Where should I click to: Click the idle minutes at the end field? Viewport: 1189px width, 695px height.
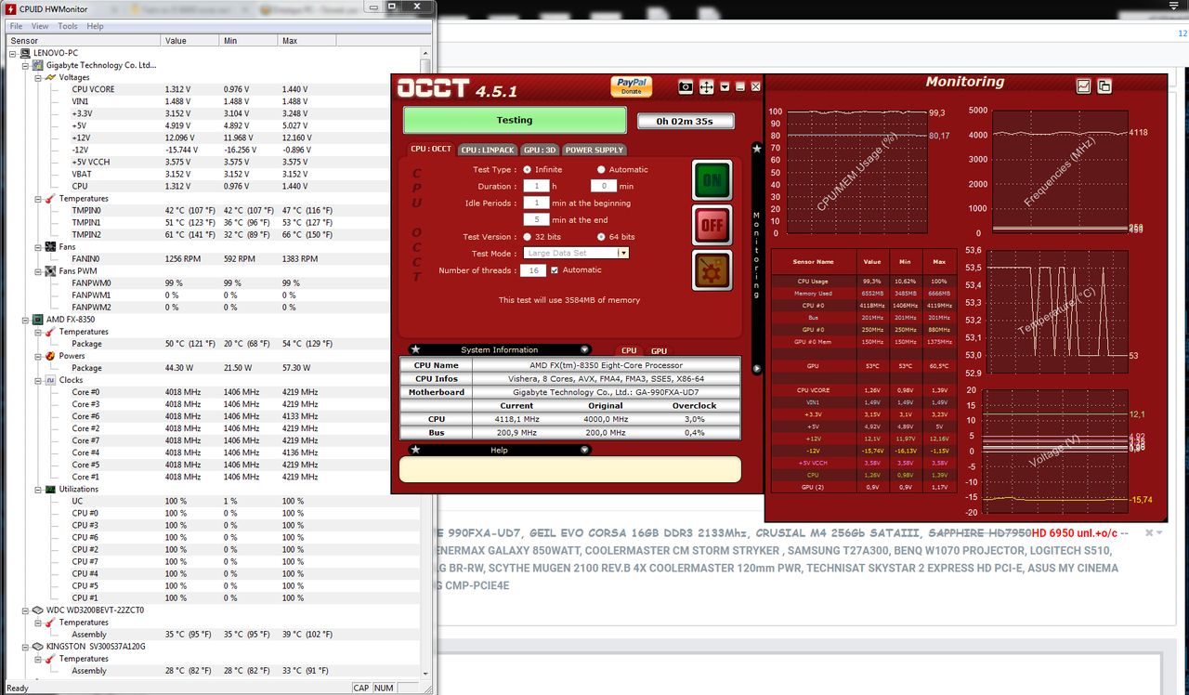(x=536, y=219)
